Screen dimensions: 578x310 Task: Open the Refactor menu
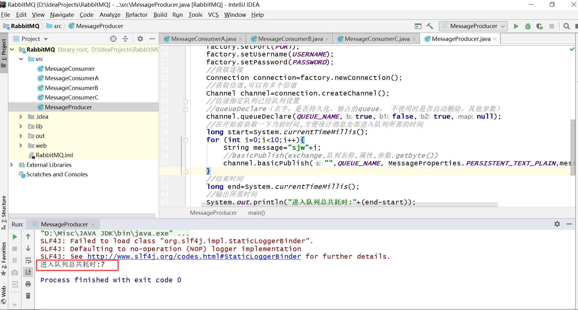136,15
